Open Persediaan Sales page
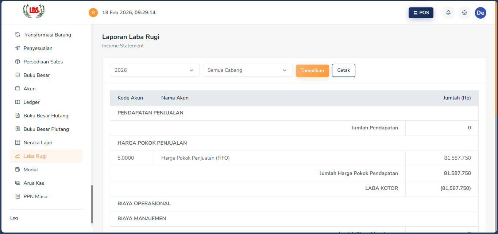Image resolution: width=498 pixels, height=234 pixels. [46, 62]
